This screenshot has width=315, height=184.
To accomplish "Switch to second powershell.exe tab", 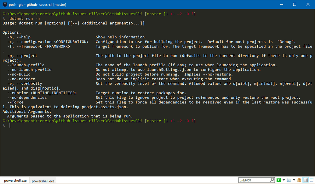I will [x=43, y=181].
